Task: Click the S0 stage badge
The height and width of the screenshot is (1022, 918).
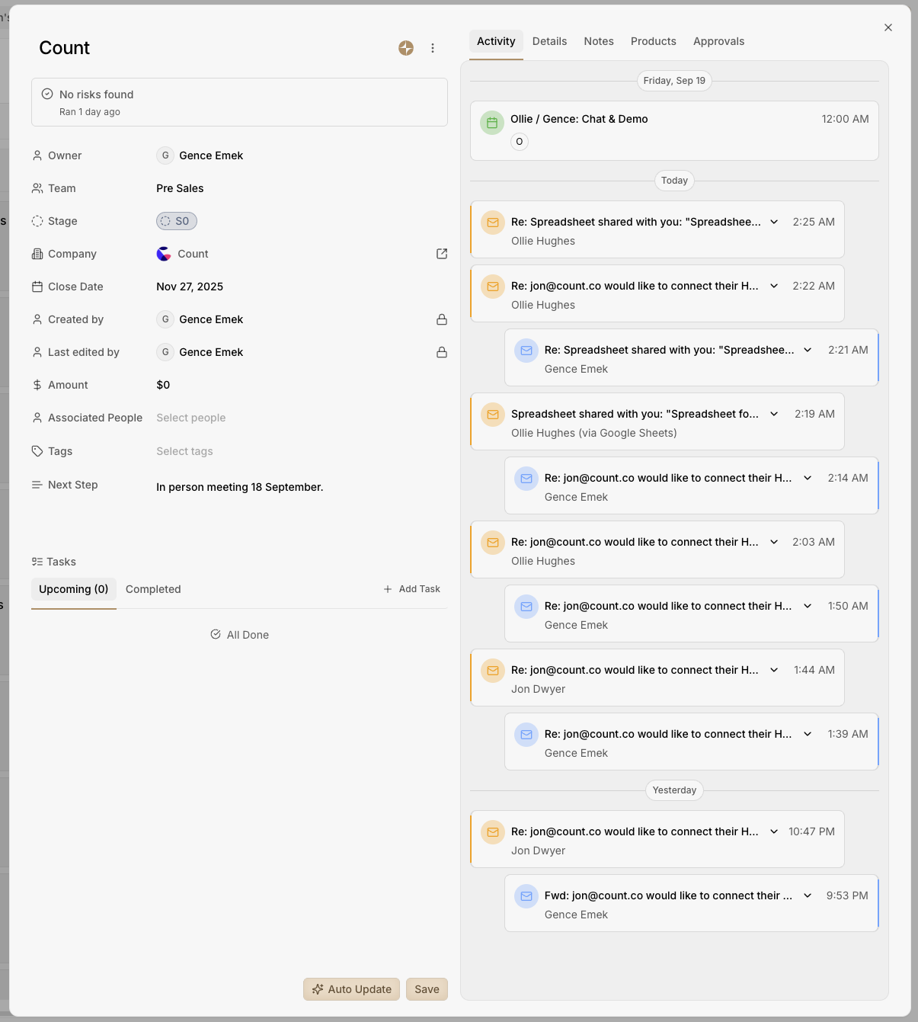Action: 177,221
